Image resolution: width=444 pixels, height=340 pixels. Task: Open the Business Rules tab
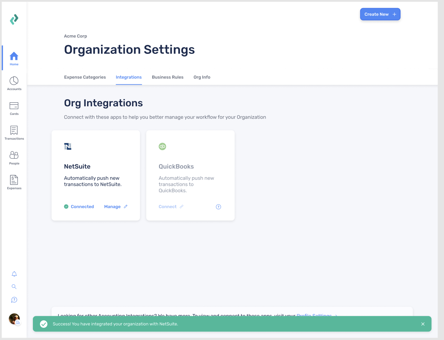[167, 77]
